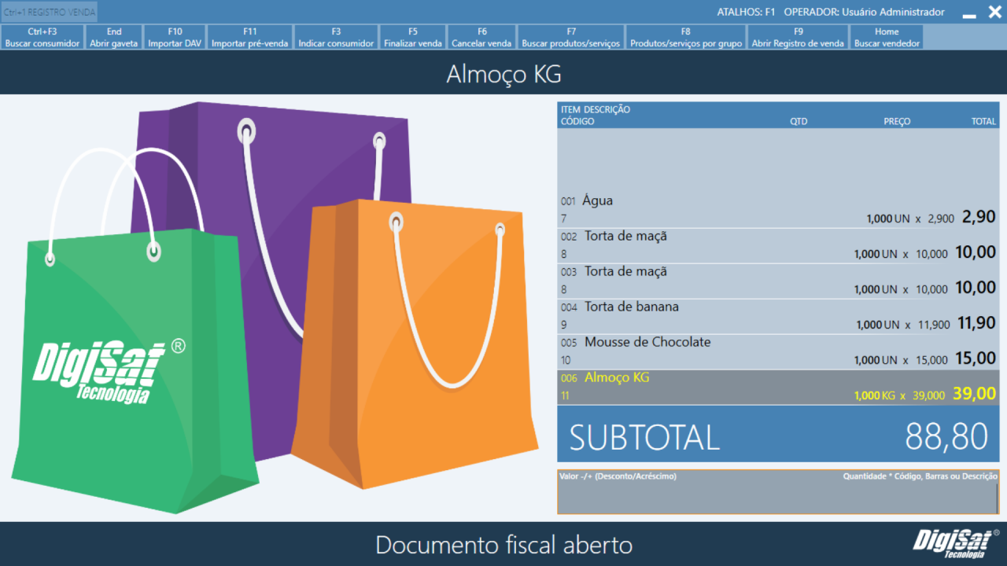This screenshot has height=566, width=1007.
Task: Click the 11,90 total value
Action: coord(976,323)
